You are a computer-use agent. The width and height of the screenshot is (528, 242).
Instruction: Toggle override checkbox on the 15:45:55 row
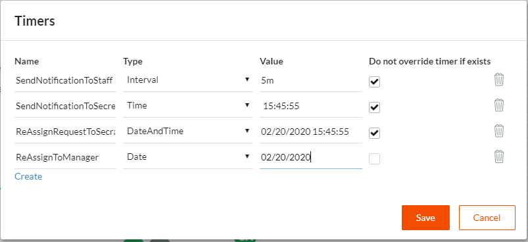[x=374, y=108]
